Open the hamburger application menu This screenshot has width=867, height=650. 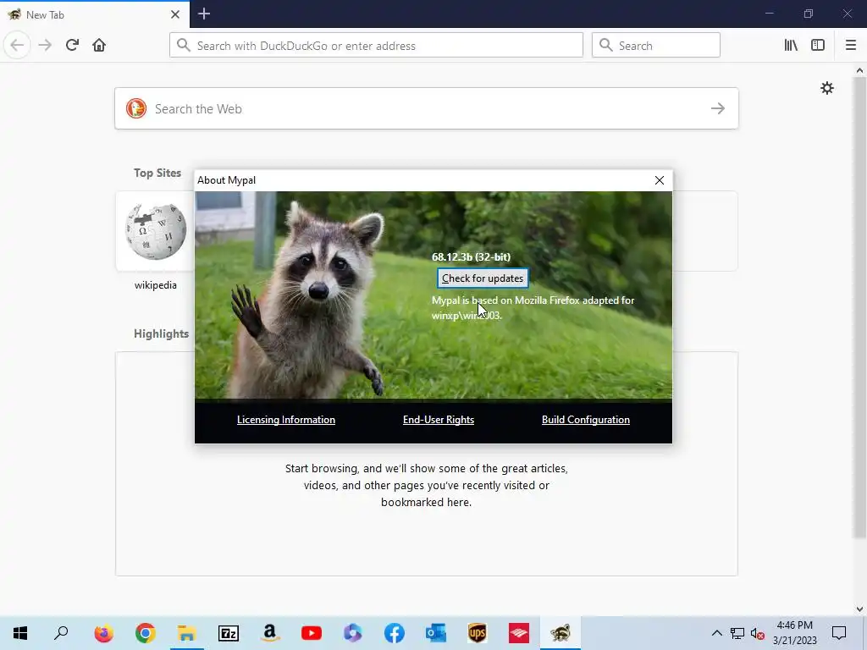pyautogui.click(x=851, y=45)
